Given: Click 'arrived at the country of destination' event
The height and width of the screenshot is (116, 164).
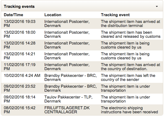Looking at the screenshot, I should tap(130, 67).
